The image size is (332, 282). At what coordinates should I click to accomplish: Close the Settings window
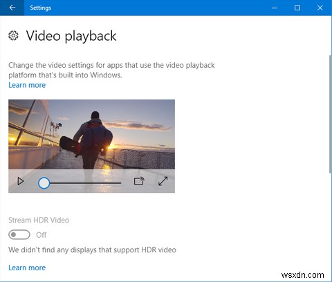coord(320,8)
